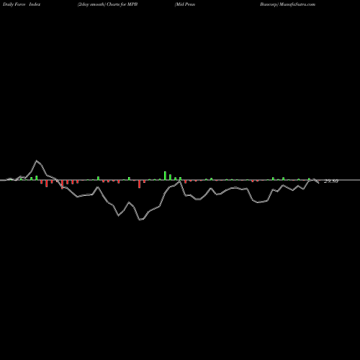360x360 pixels.
Task: Click the "Bancorp) MunafaSutra.com" text
Action: [288, 4]
